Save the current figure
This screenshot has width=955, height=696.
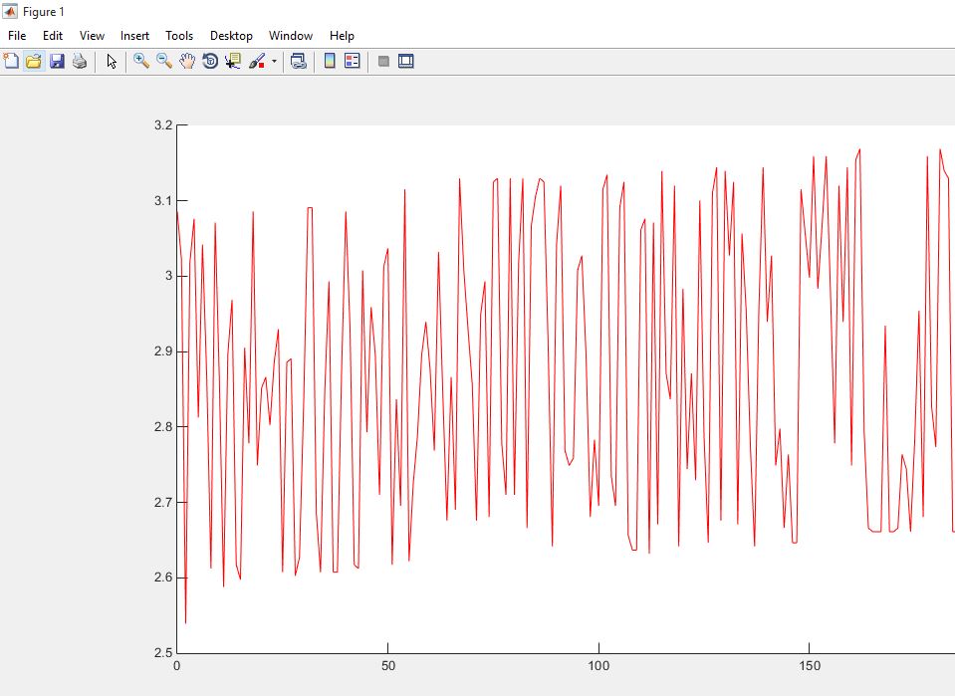pos(57,60)
